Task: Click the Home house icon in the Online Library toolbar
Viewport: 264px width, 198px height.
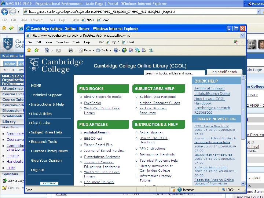Action: pyautogui.click(x=47, y=50)
